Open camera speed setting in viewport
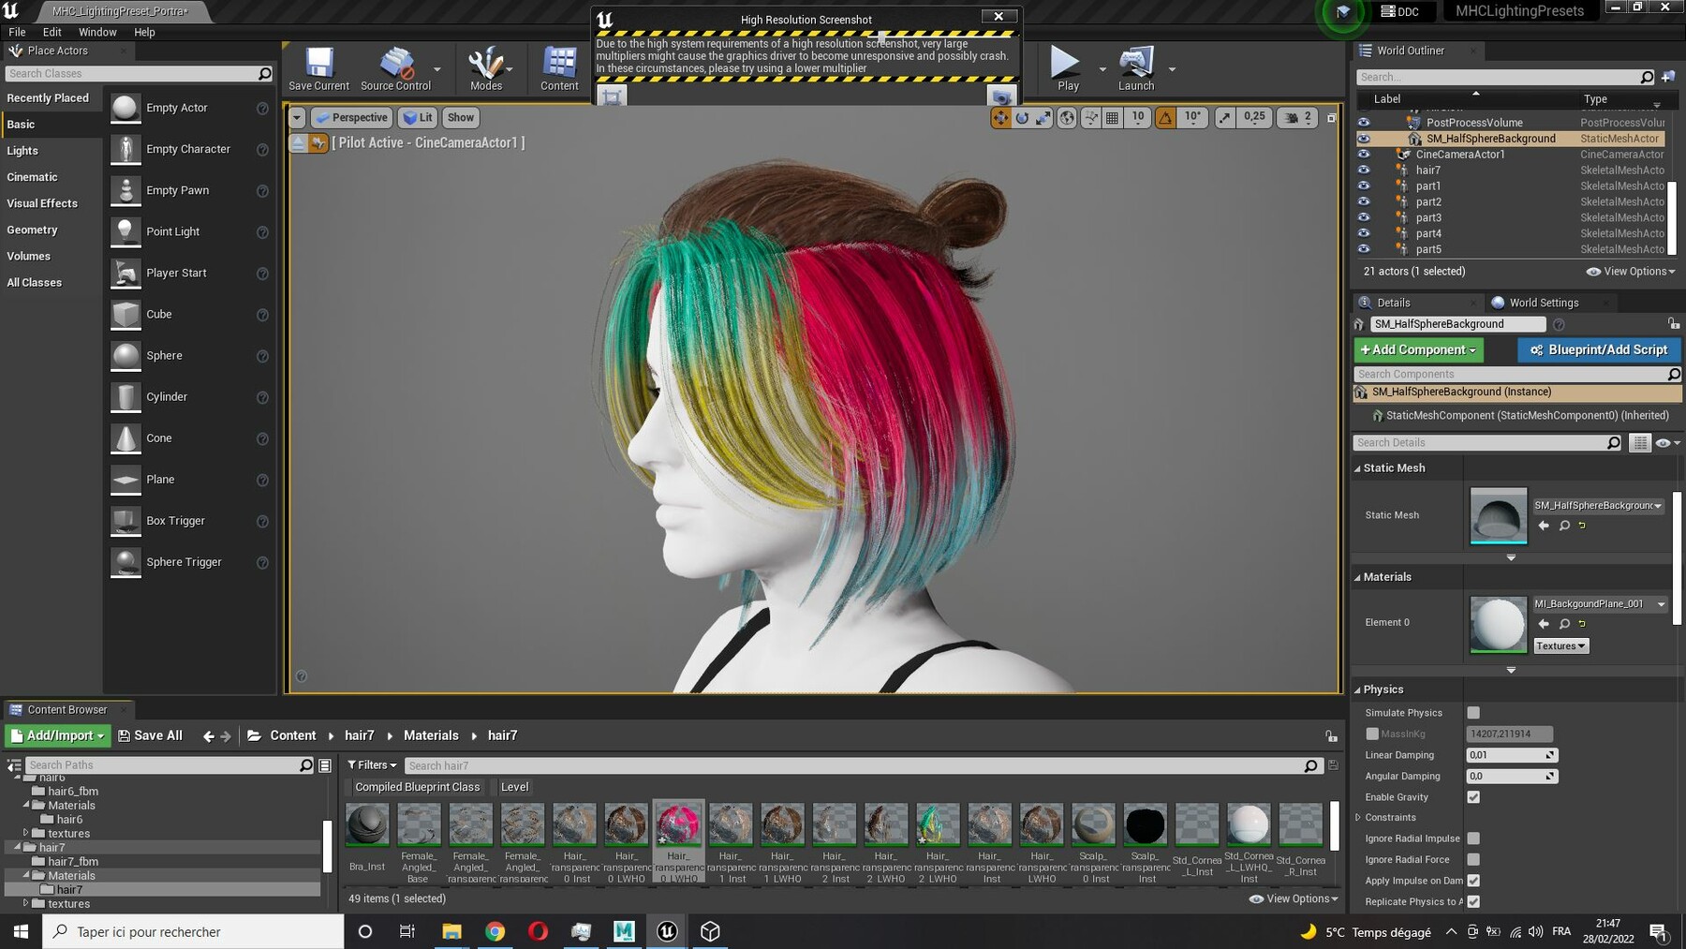Image resolution: width=1686 pixels, height=949 pixels. point(1298,117)
